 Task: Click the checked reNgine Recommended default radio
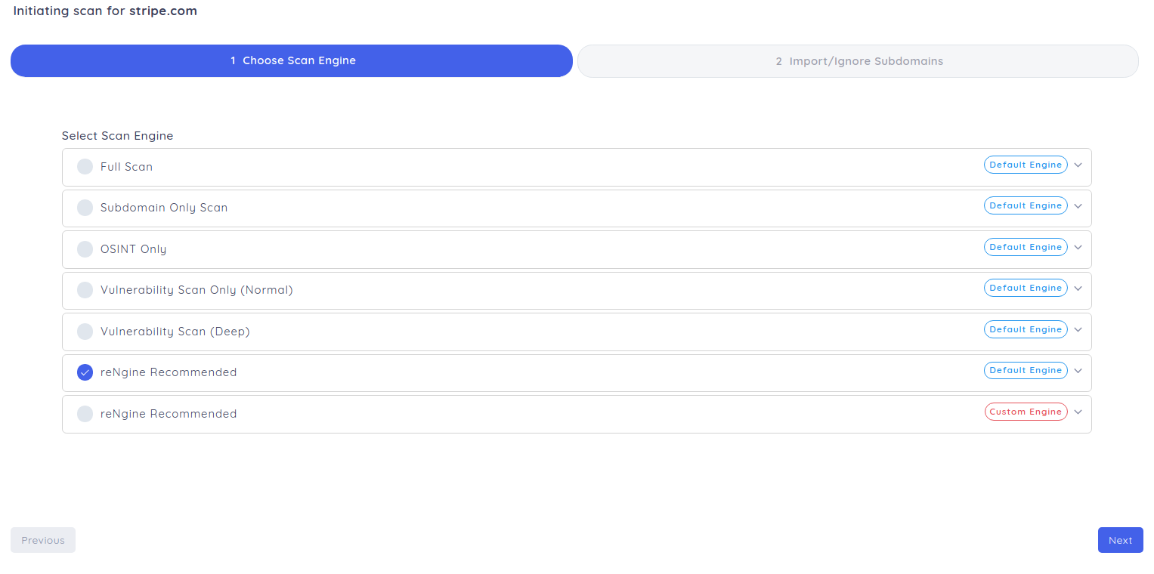(85, 372)
